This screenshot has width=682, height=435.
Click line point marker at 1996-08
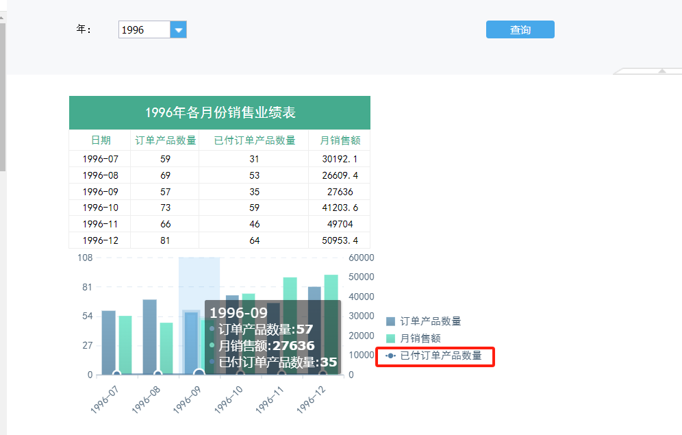click(158, 373)
